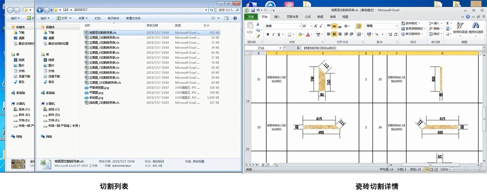Switch to Page Layout view in status bar
The image size is (487, 196).
[x=432, y=169]
